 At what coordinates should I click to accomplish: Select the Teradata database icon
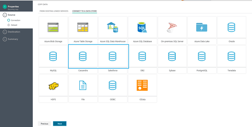(x=231, y=56)
